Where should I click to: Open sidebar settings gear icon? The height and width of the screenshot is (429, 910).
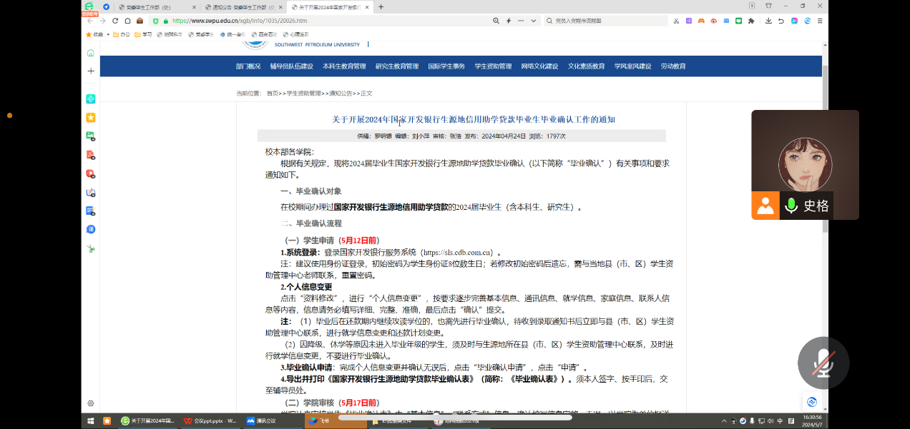[91, 403]
